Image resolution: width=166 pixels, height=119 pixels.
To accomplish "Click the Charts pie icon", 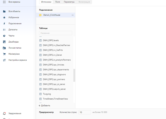I will [x=4, y=36].
